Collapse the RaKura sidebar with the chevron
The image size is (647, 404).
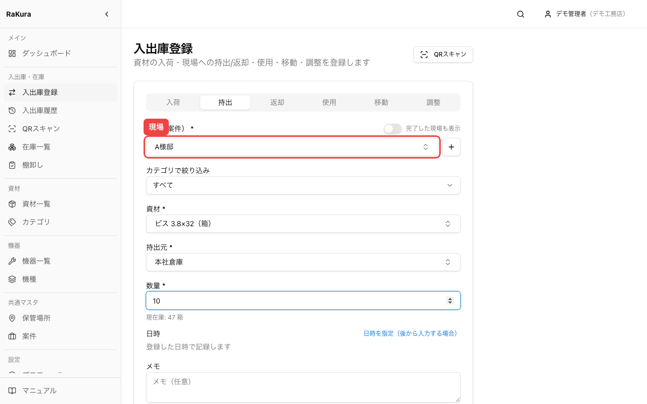tap(107, 14)
